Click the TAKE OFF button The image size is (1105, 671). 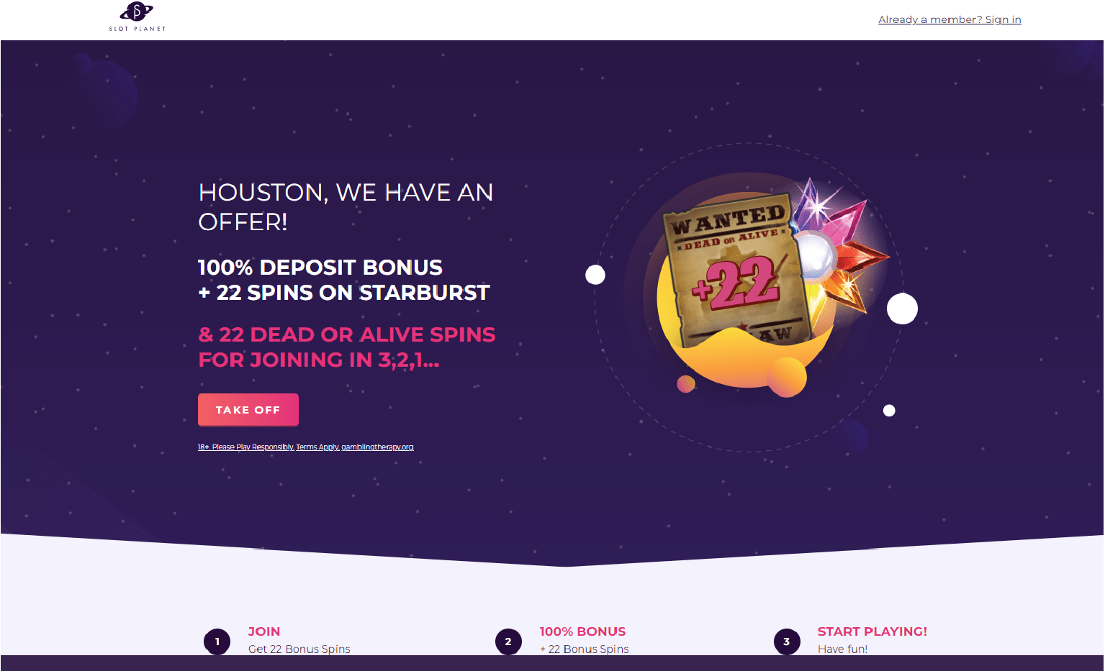click(x=248, y=410)
